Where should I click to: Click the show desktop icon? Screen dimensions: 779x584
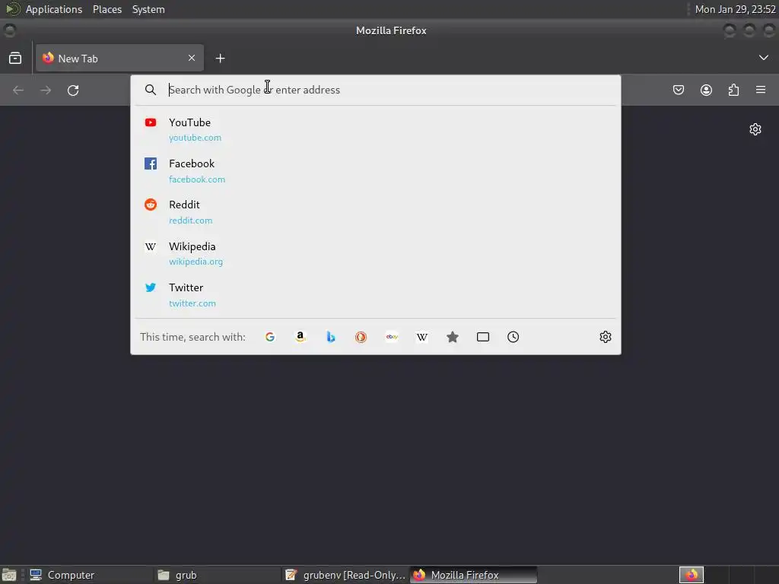tap(9, 575)
